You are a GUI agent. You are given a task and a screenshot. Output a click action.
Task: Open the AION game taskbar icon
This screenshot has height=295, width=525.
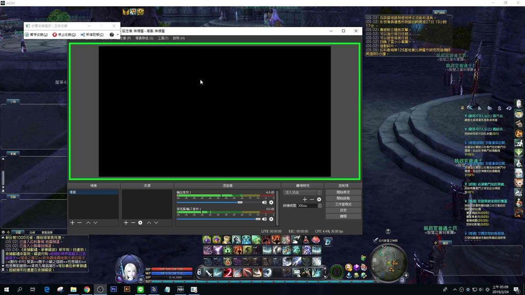pyautogui.click(x=180, y=289)
